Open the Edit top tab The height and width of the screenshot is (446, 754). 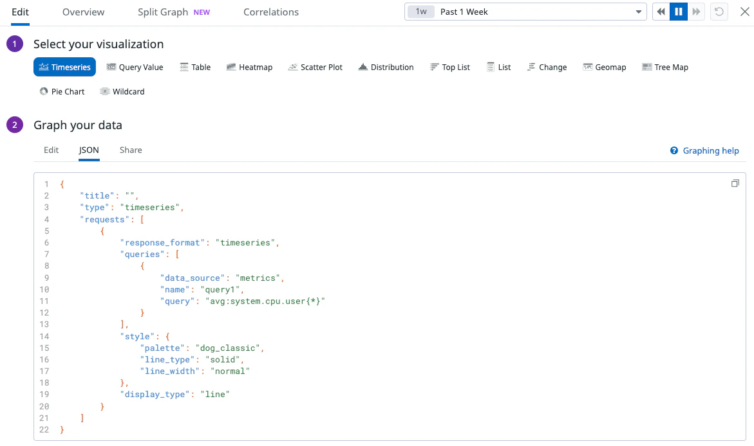pyautogui.click(x=20, y=12)
